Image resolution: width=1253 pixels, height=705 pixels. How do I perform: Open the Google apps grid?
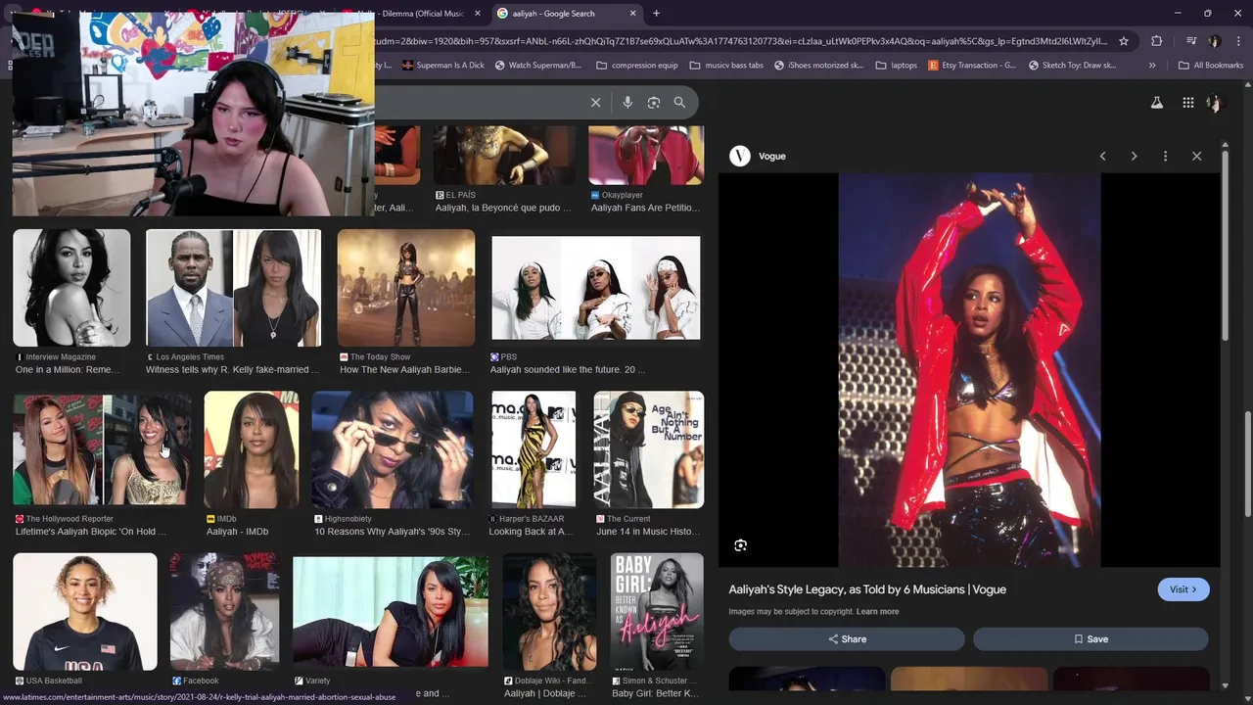pos(1187,103)
